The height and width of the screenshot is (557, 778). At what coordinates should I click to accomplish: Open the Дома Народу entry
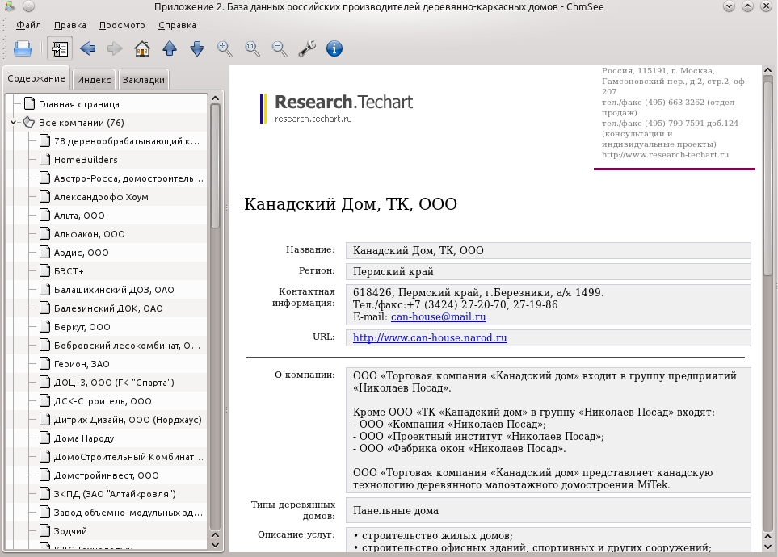[x=84, y=438]
